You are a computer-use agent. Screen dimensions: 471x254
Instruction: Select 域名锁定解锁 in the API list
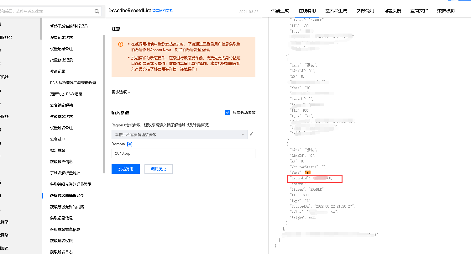[x=61, y=105]
